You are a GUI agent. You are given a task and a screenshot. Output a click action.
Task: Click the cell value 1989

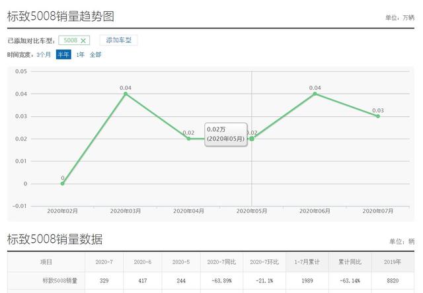[307, 280]
